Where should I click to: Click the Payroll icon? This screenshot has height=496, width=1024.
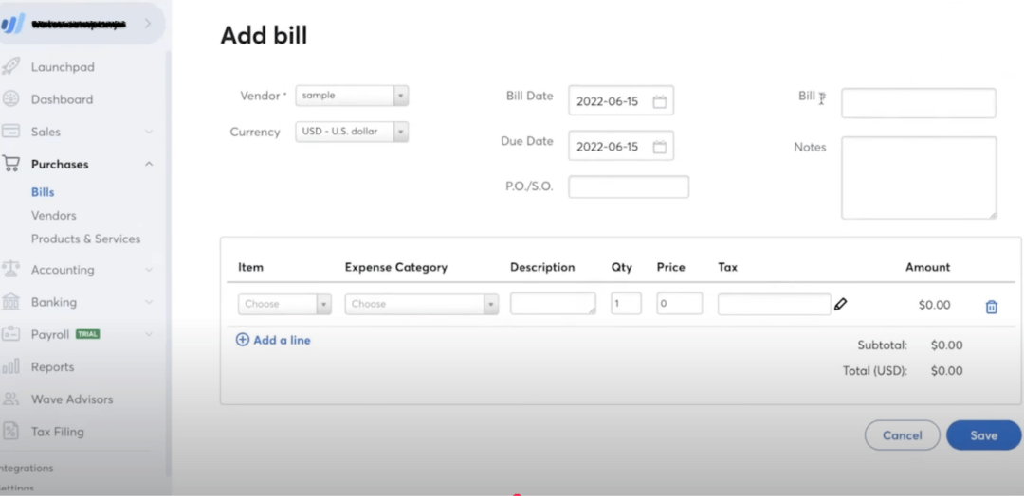click(10, 334)
